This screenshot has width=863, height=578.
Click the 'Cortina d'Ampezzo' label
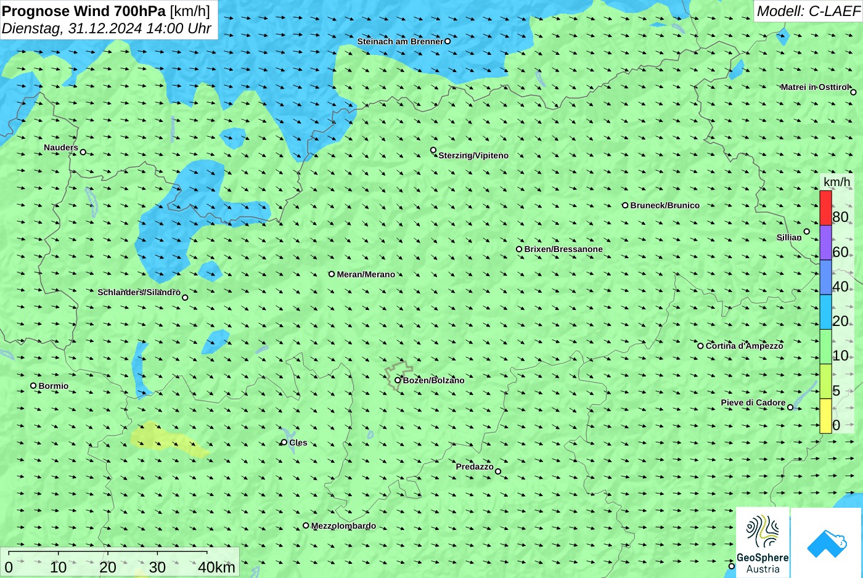coord(745,346)
